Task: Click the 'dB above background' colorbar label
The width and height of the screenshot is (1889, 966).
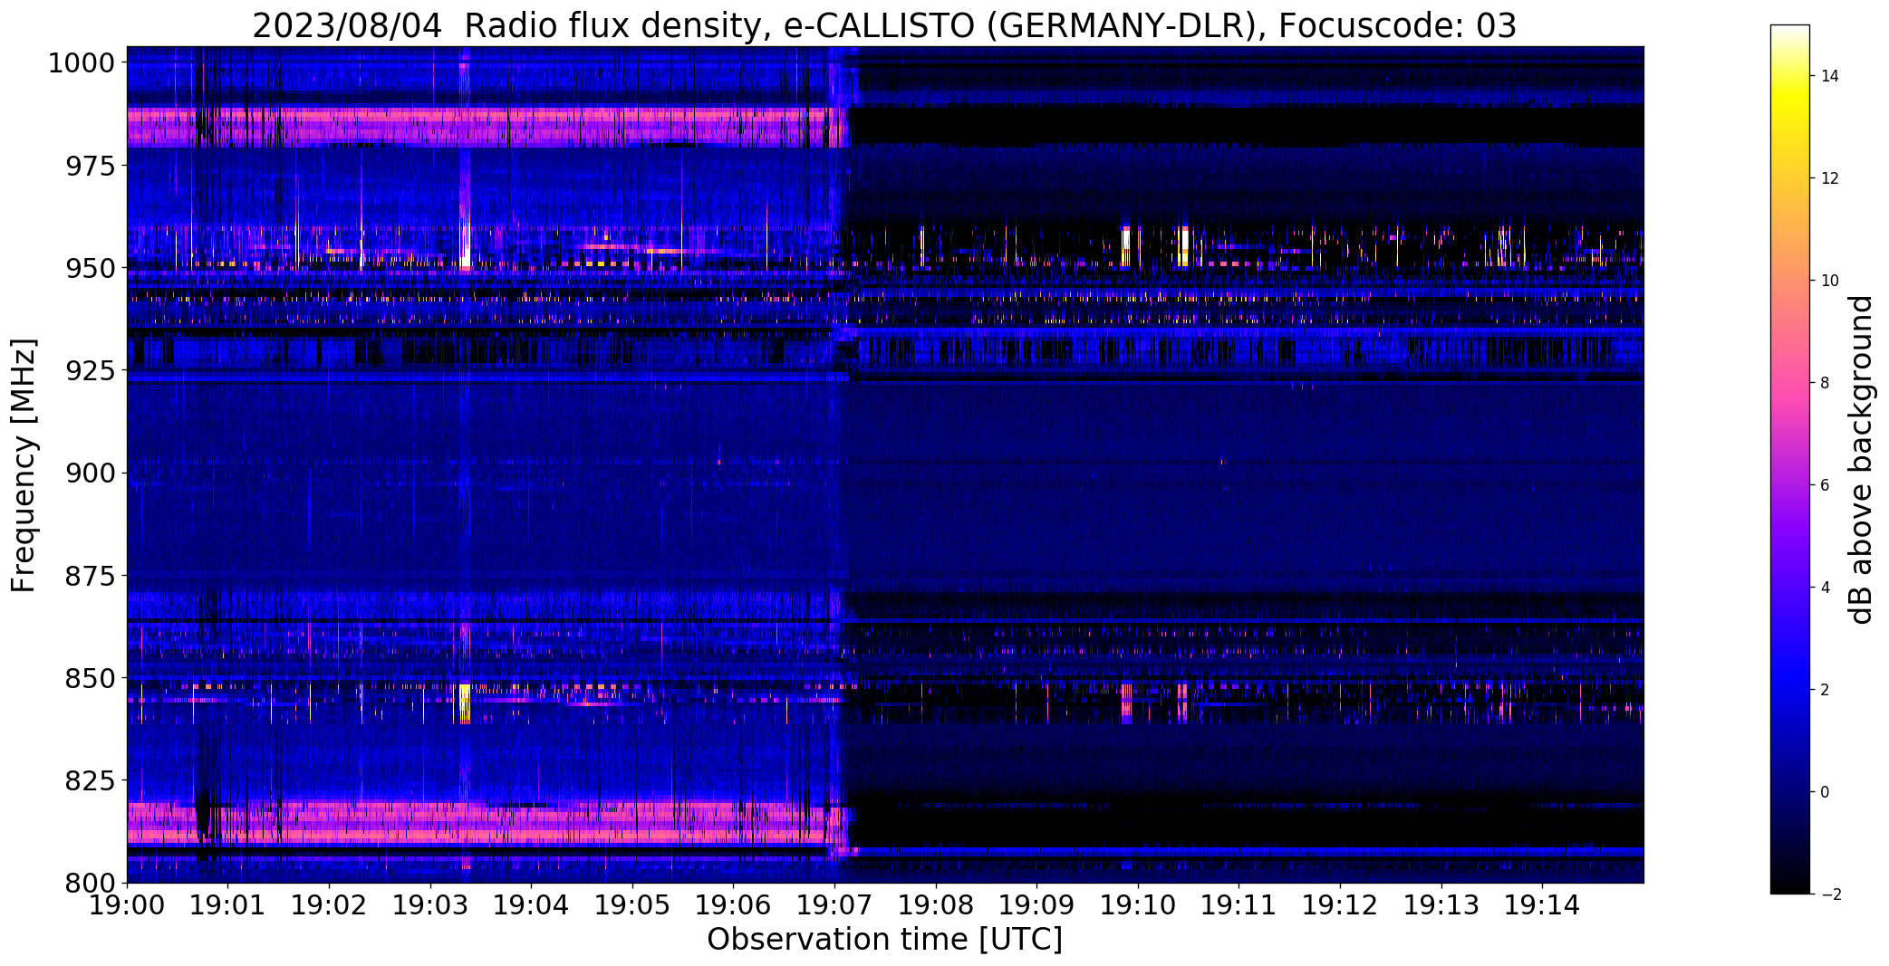Action: coord(1863,460)
